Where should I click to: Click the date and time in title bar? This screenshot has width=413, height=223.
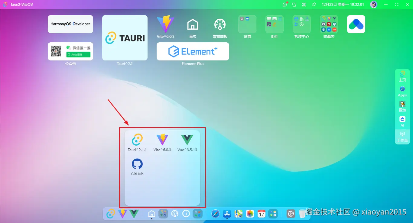[343, 5]
